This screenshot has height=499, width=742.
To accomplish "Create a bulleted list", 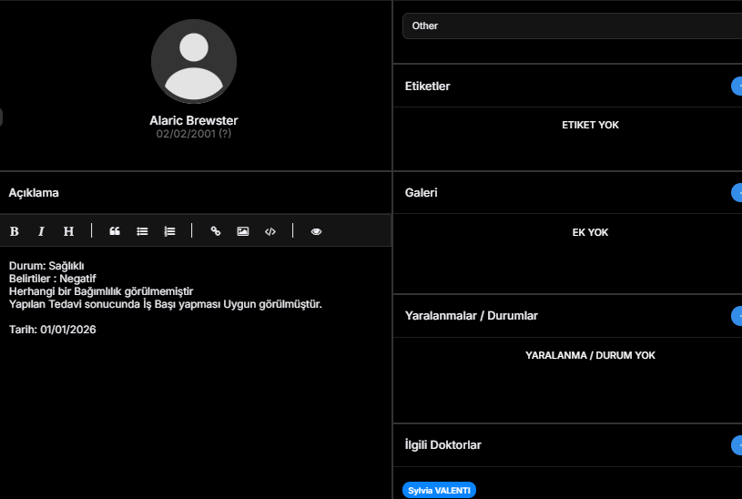I will click(x=142, y=231).
